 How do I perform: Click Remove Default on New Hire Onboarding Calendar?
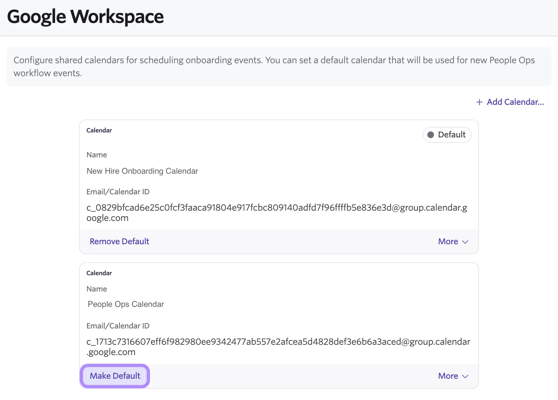(119, 241)
